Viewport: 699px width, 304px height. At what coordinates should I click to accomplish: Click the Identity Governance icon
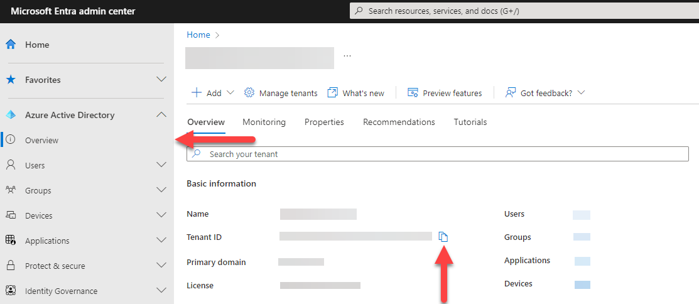point(11,291)
